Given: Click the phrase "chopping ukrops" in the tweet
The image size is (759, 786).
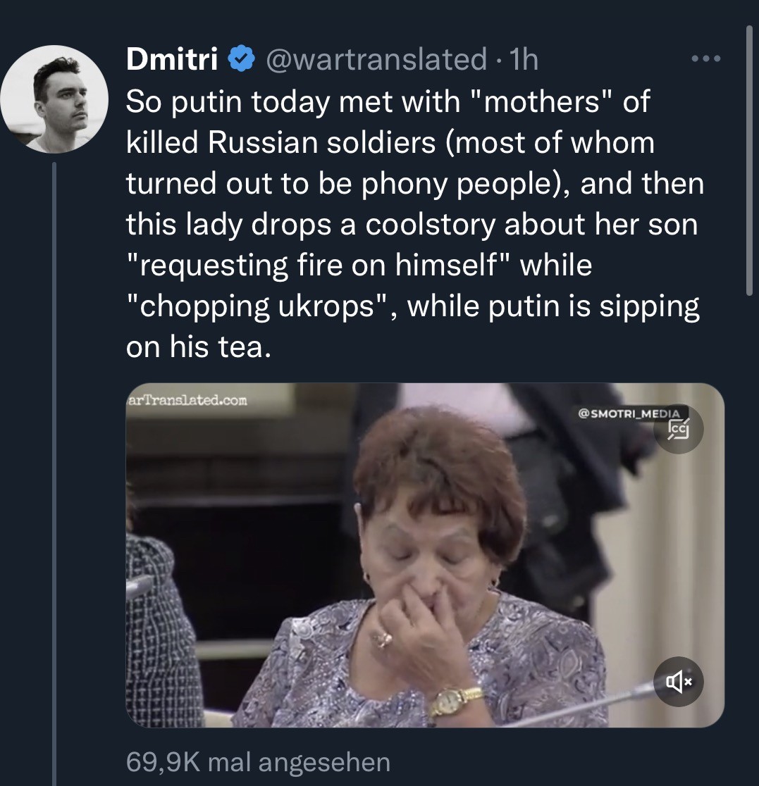Looking at the screenshot, I should (255, 307).
